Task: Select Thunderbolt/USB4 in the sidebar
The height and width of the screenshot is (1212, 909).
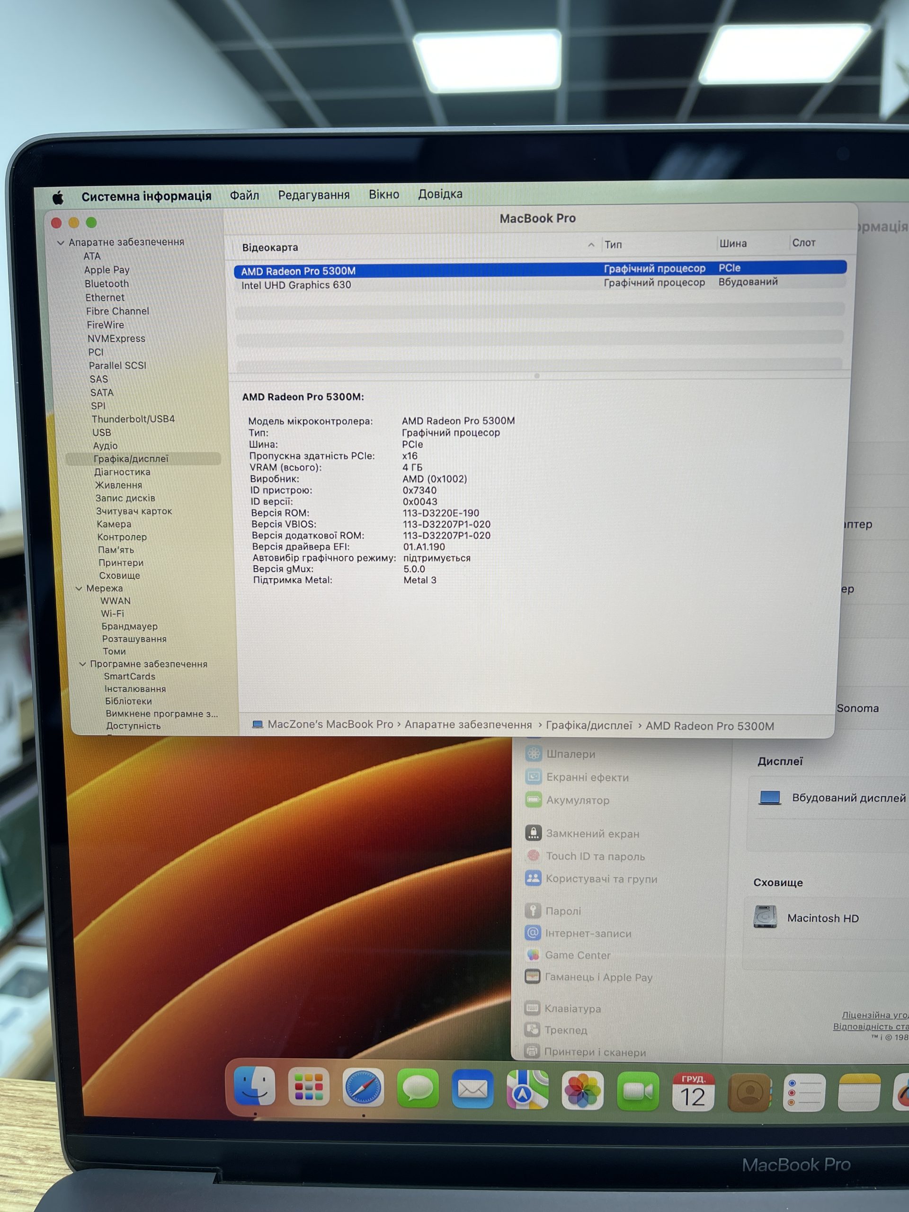Action: point(133,419)
